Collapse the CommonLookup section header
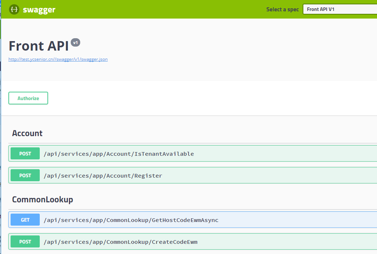 [43, 199]
